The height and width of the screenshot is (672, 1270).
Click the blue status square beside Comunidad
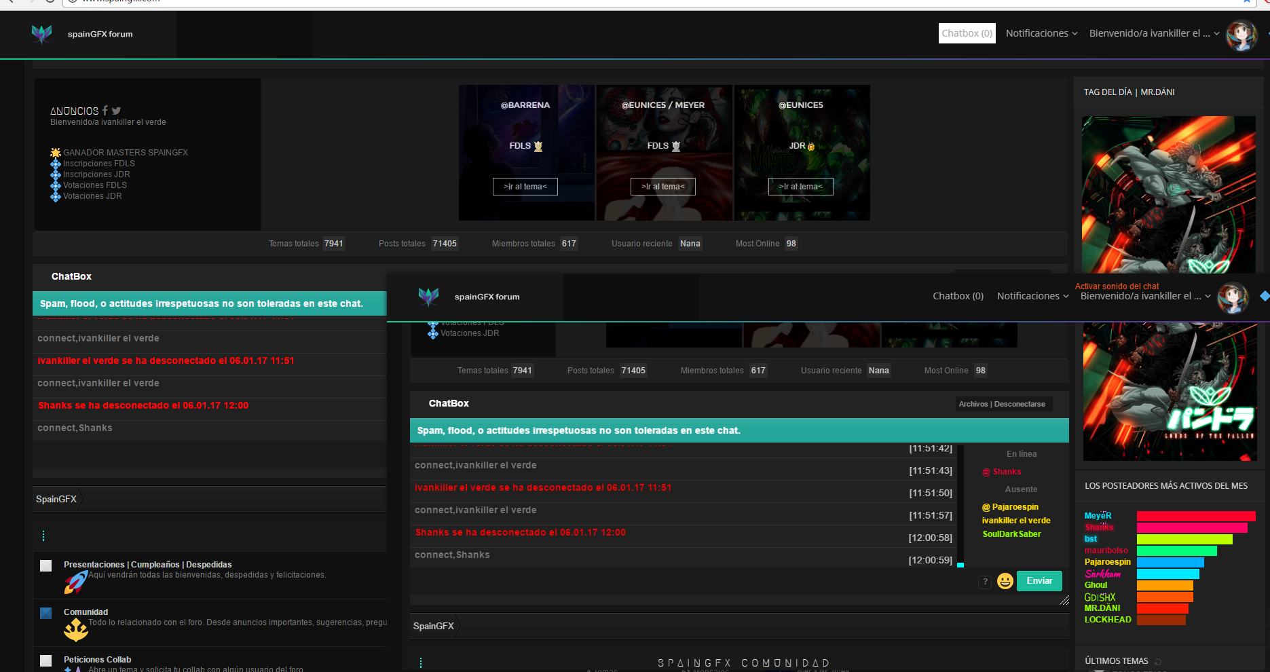pyautogui.click(x=46, y=613)
